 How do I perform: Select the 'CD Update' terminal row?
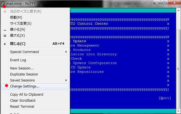point(81,67)
